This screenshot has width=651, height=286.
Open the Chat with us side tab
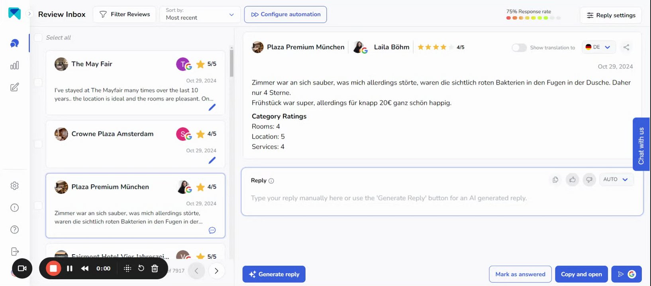tap(641, 144)
